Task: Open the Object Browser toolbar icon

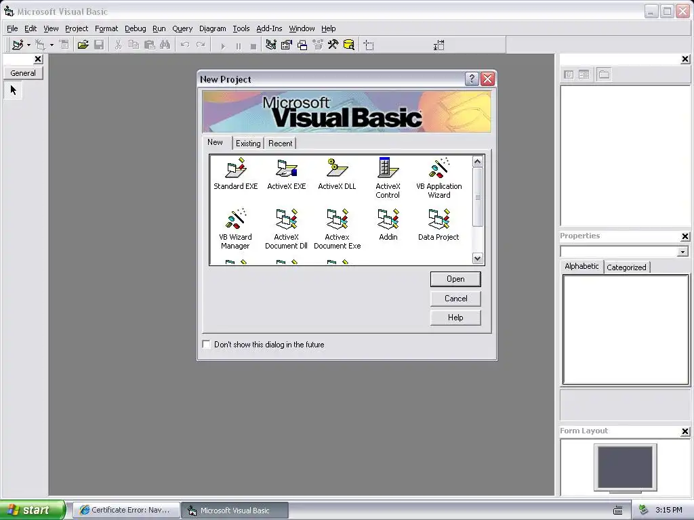Action: tap(318, 45)
